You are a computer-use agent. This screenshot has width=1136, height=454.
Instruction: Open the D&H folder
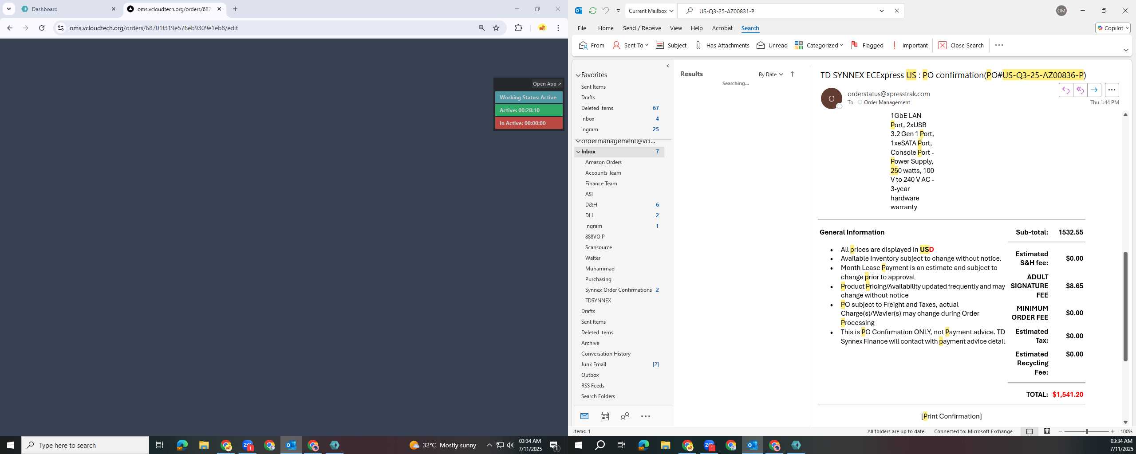619,205
